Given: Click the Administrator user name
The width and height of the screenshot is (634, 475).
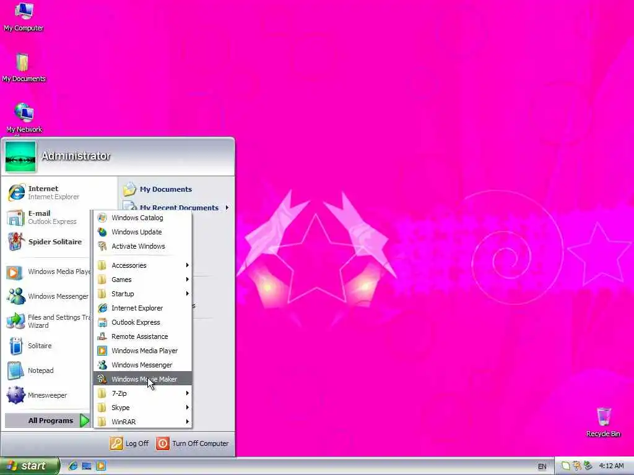Looking at the screenshot, I should coord(76,156).
